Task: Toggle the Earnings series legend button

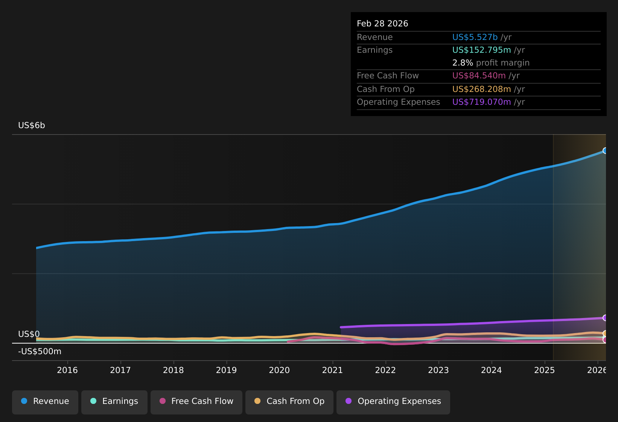Action: [114, 402]
